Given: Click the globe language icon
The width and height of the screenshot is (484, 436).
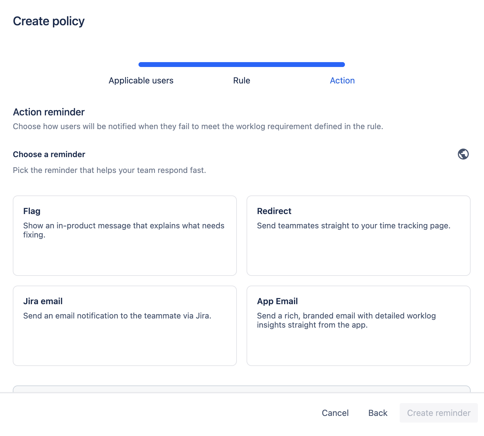Looking at the screenshot, I should point(463,154).
